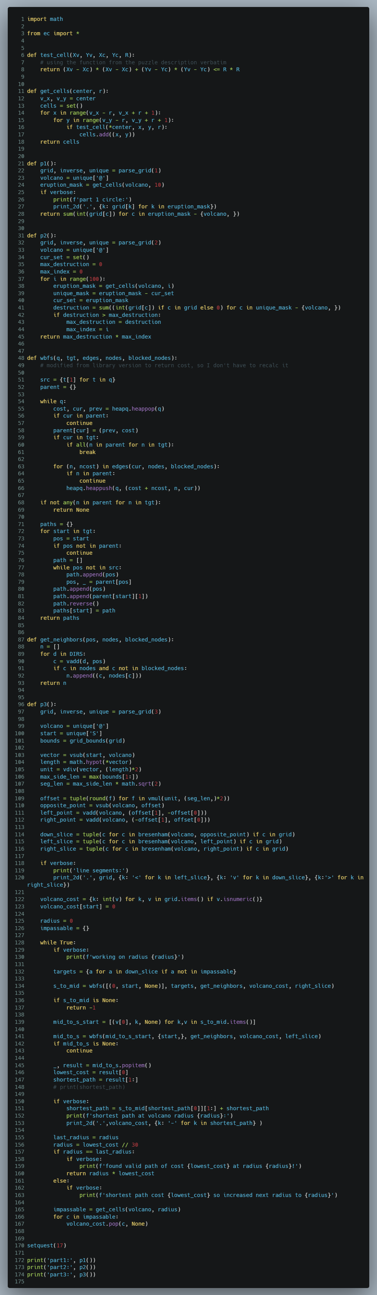The image size is (377, 1295).
Task: Click the 'for start in tgt:' loop
Action: pyautogui.click(x=67, y=531)
